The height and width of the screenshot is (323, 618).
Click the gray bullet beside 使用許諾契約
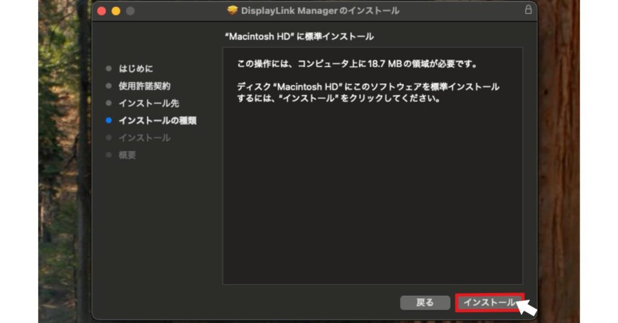(x=109, y=86)
